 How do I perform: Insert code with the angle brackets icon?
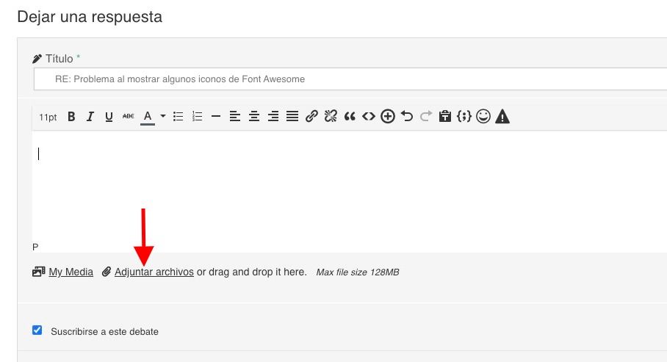(368, 116)
